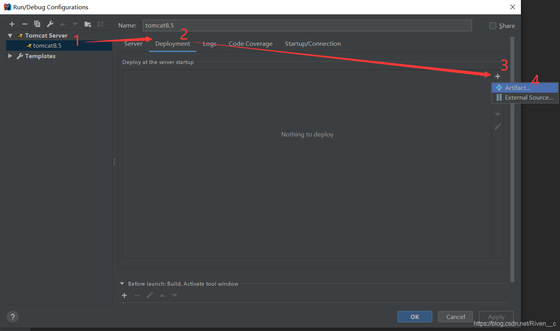The height and width of the screenshot is (331, 560).
Task: Switch to the Deployment tab
Action: point(173,44)
